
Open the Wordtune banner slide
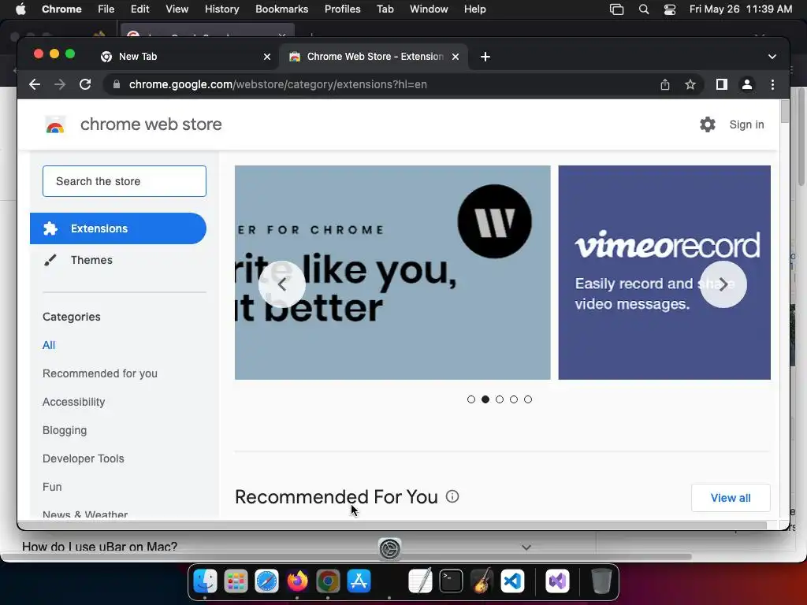pyautogui.click(x=392, y=273)
